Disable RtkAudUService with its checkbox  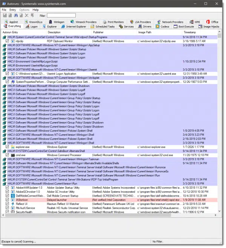[x=7, y=208]
